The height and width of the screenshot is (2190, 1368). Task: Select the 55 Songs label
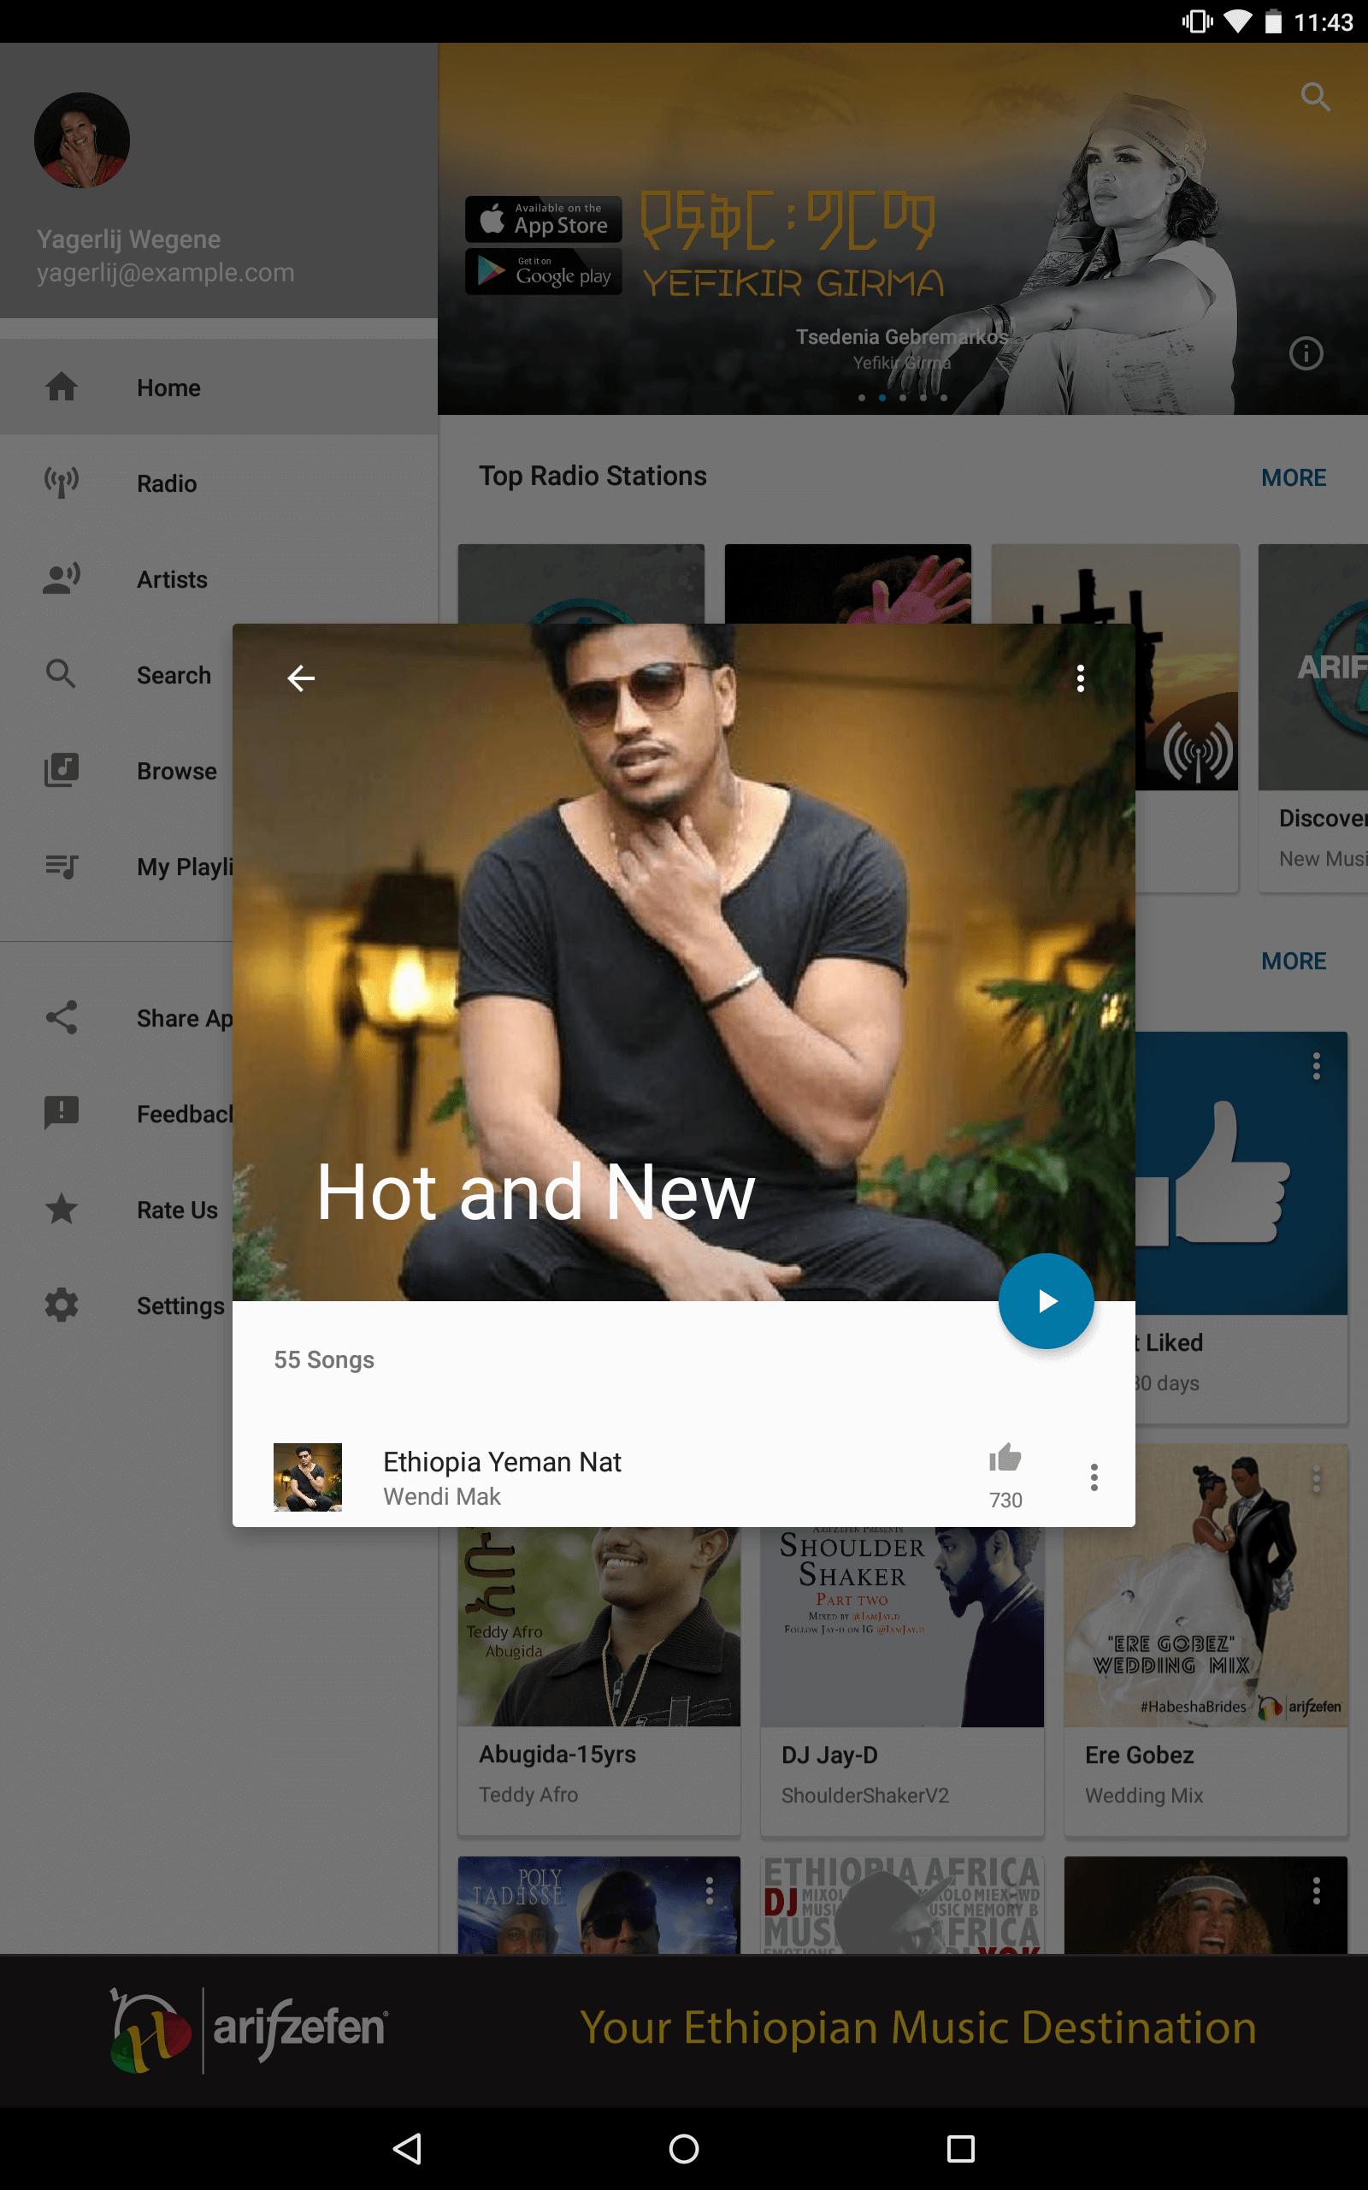[324, 1359]
